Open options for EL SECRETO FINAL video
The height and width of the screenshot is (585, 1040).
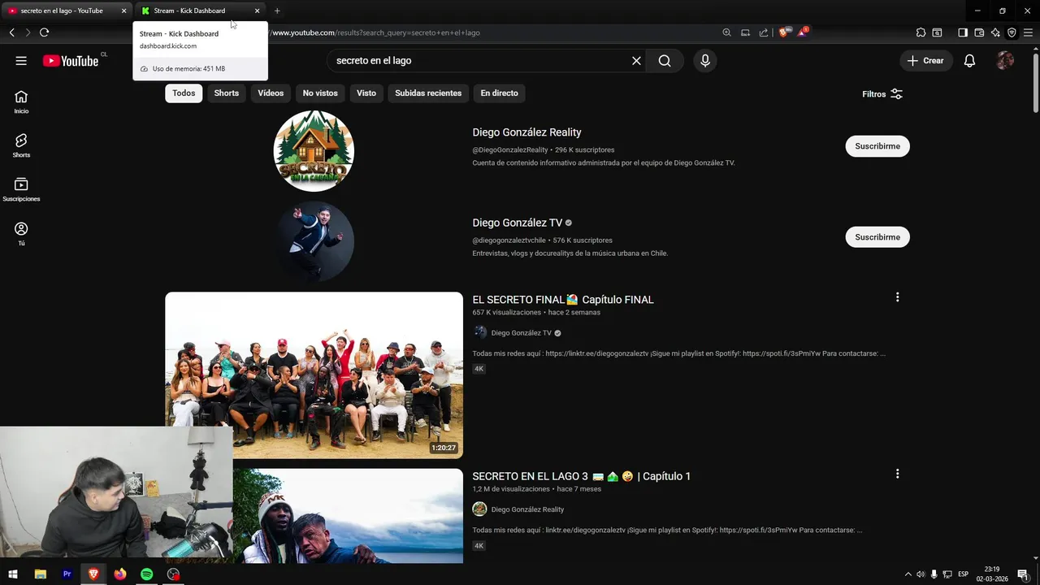click(897, 297)
